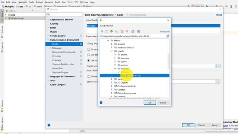
Task: Enable Offline work checkbox
Action: point(89,76)
